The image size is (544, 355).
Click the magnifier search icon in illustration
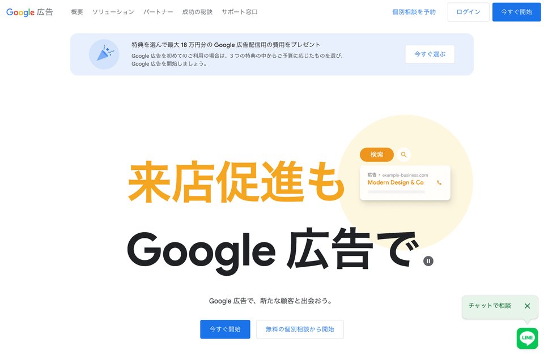(403, 155)
